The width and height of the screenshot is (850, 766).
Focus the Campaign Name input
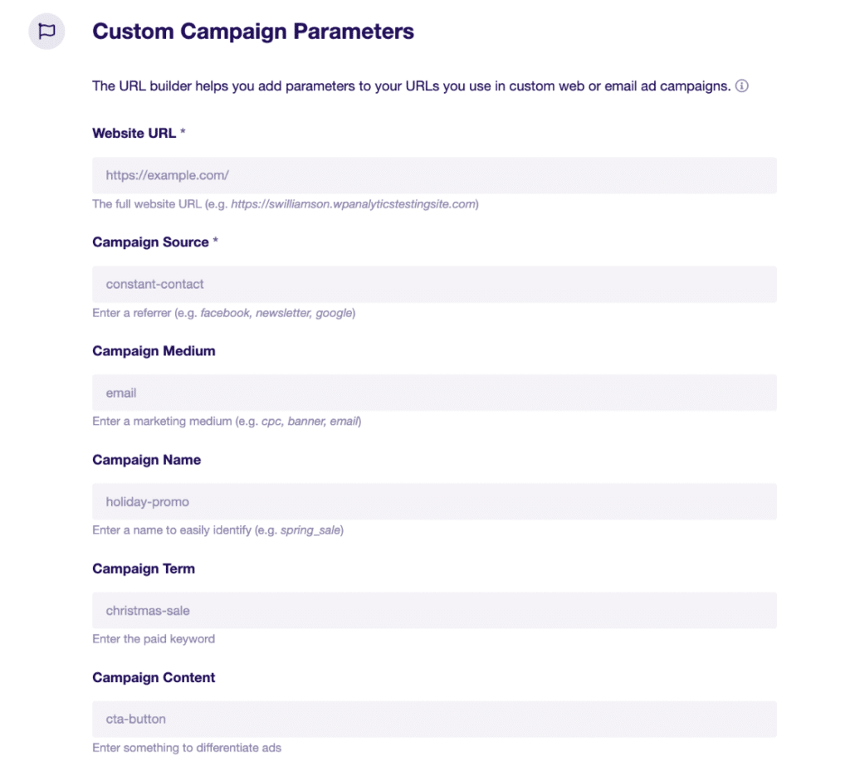(x=434, y=501)
